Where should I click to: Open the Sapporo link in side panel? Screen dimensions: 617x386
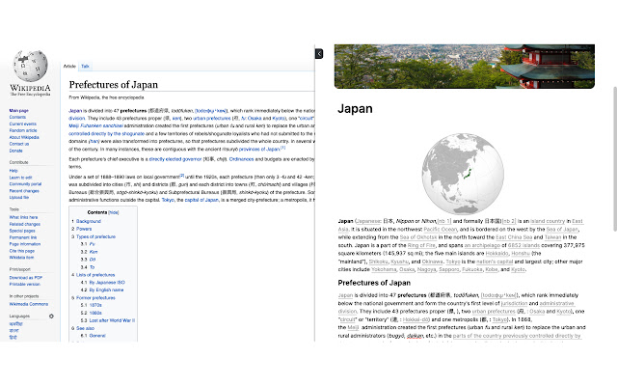(x=449, y=269)
